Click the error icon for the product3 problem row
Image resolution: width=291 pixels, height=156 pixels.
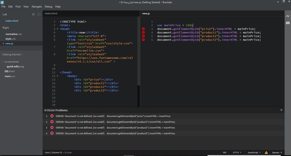pos(52,133)
